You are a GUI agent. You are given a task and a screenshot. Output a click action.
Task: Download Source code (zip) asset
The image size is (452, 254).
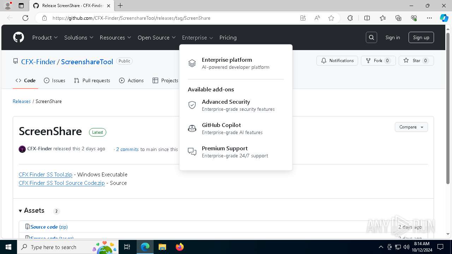point(49,227)
